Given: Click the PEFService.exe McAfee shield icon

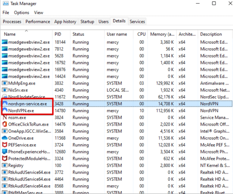Looking at the screenshot, I should (5, 145).
